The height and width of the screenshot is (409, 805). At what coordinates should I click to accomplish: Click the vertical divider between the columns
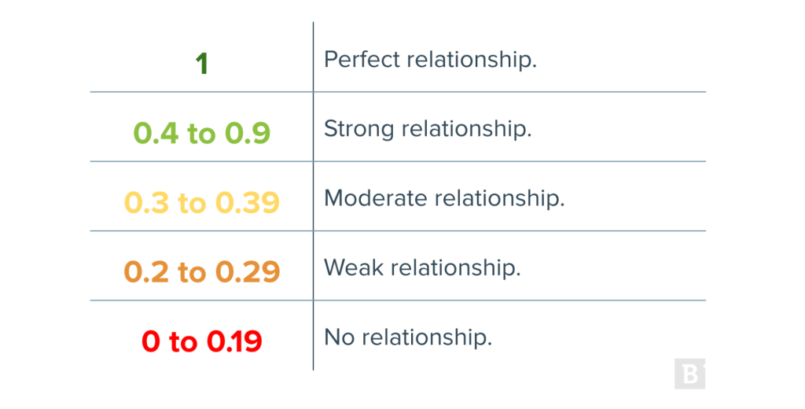pyautogui.click(x=313, y=197)
